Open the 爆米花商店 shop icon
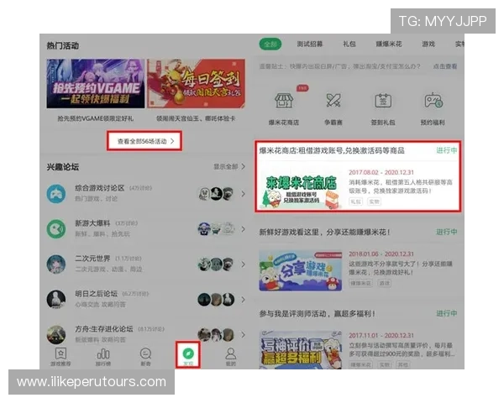 coord(284,101)
